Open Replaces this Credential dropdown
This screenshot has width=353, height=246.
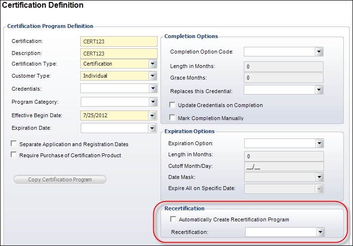point(319,90)
